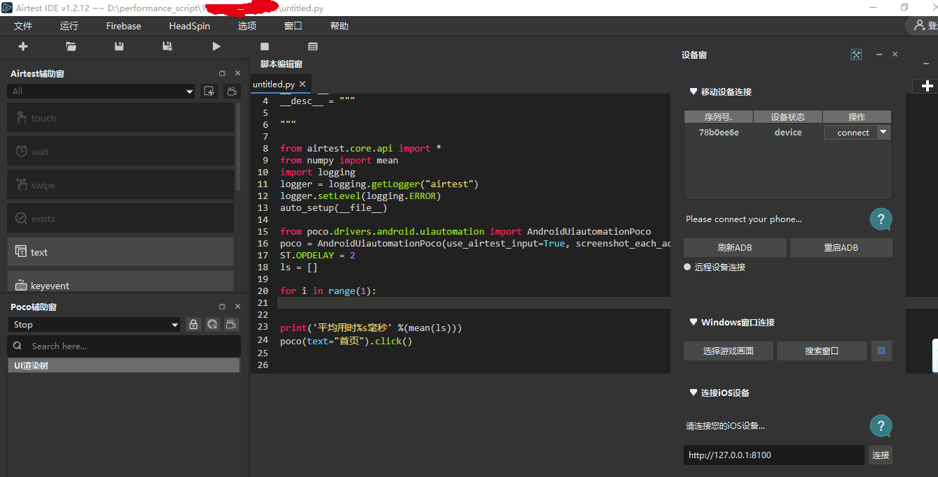Open the Firebase menu
The image size is (938, 477).
[124, 26]
